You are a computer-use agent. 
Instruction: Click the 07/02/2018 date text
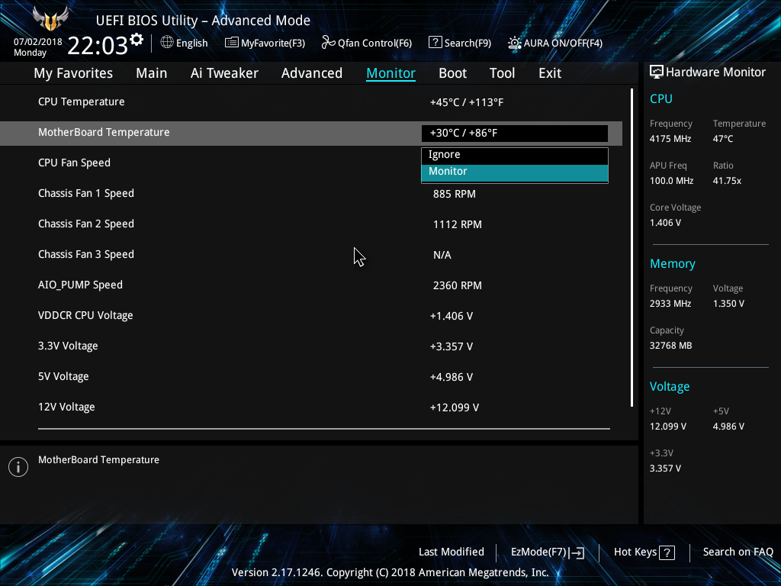(x=38, y=42)
